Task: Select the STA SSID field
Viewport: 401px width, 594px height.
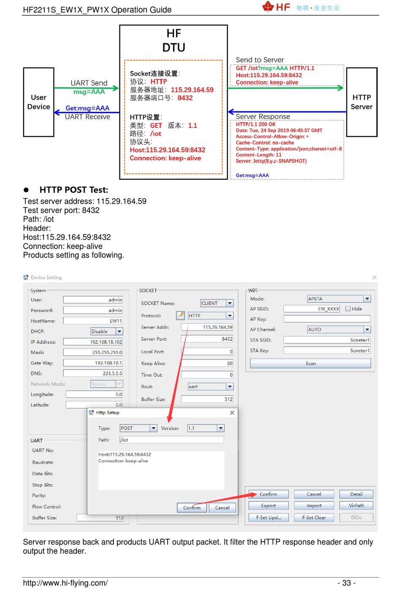Action: coord(327,340)
